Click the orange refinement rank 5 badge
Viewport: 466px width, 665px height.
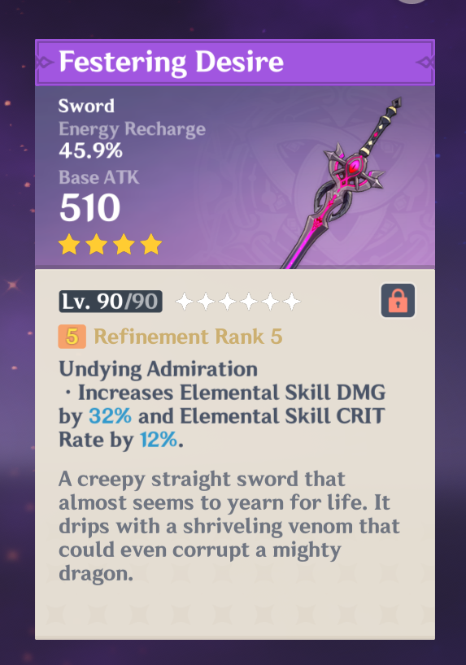72,337
